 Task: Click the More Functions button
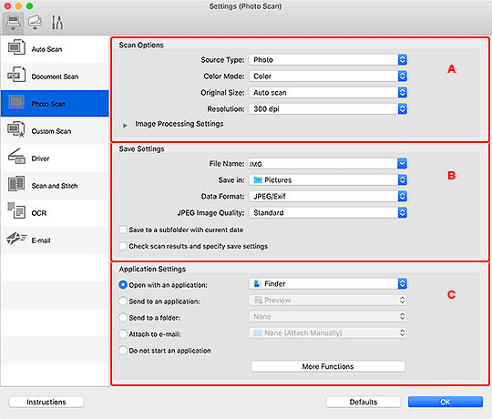(x=328, y=366)
